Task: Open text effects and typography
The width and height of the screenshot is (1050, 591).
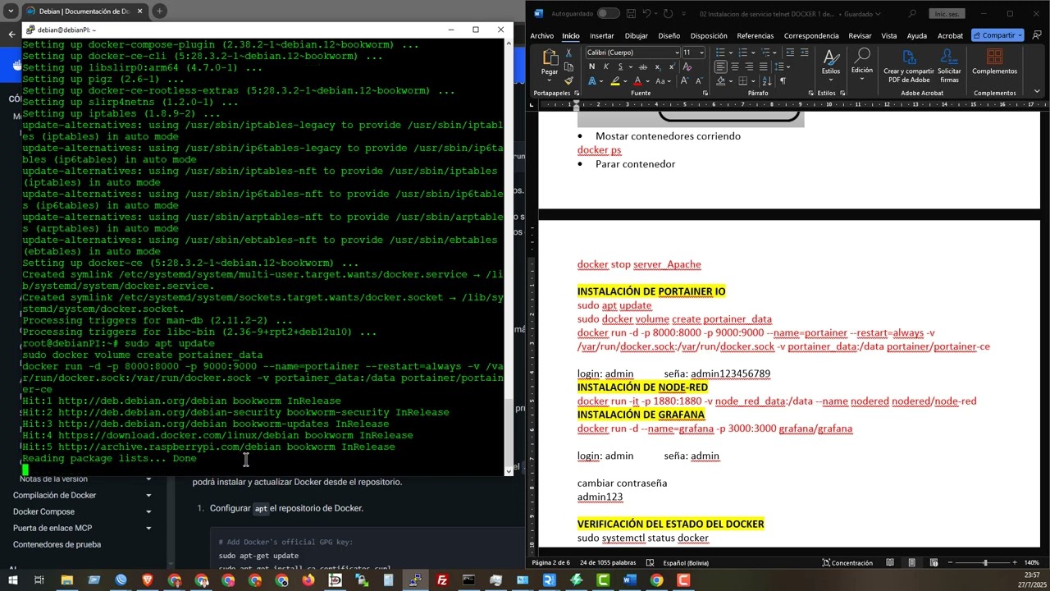Action: coord(592,80)
